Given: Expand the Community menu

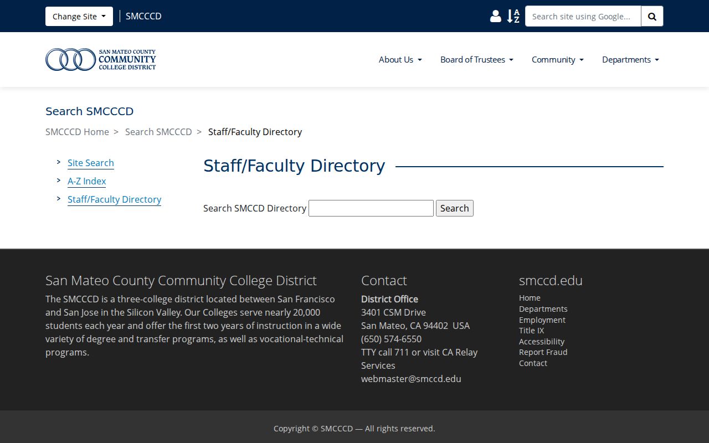Looking at the screenshot, I should [x=558, y=60].
